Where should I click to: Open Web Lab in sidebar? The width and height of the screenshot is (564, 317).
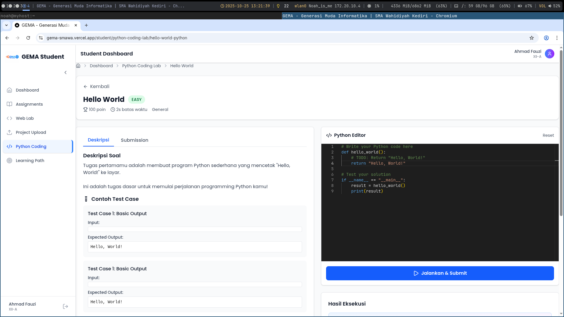[x=25, y=118]
